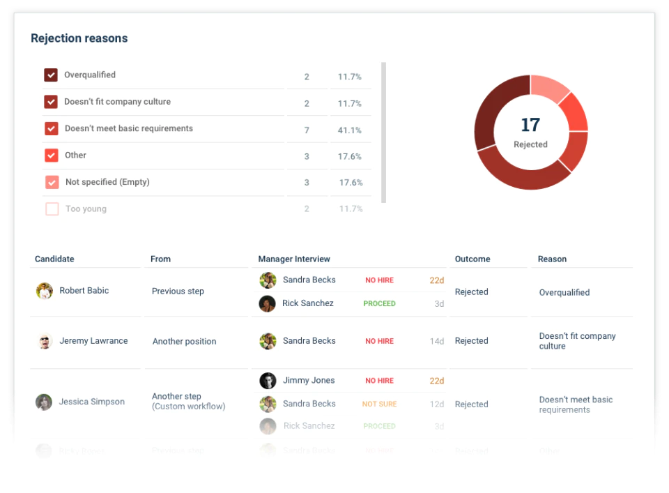Toggle the Other reason checkbox
Viewport: 669px width, 493px height.
click(x=51, y=156)
